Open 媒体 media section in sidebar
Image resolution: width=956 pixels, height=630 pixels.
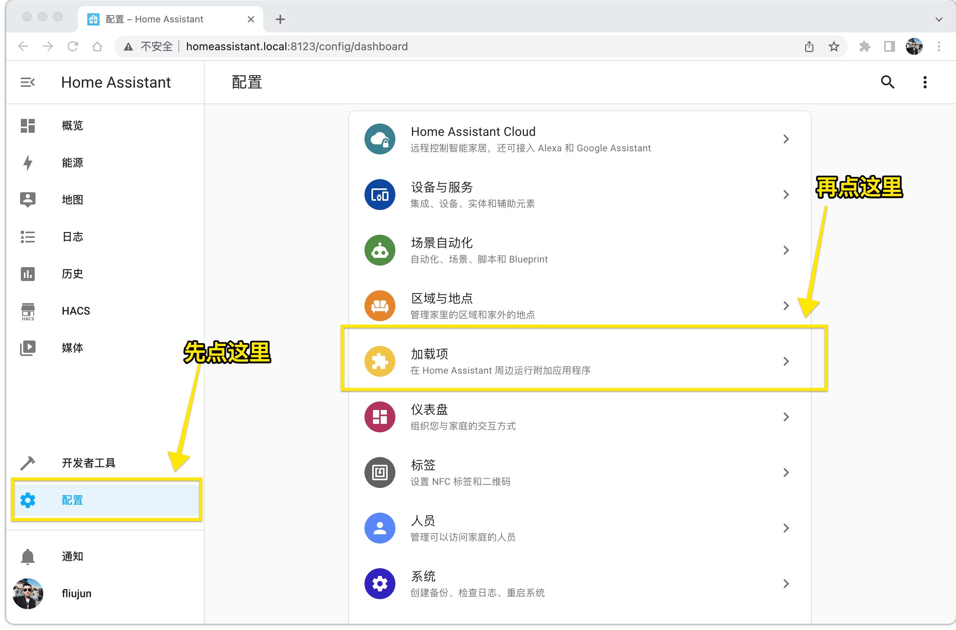[73, 348]
